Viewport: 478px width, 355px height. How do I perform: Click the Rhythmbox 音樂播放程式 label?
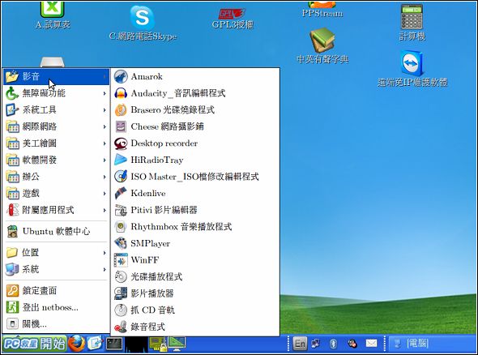[x=181, y=227]
